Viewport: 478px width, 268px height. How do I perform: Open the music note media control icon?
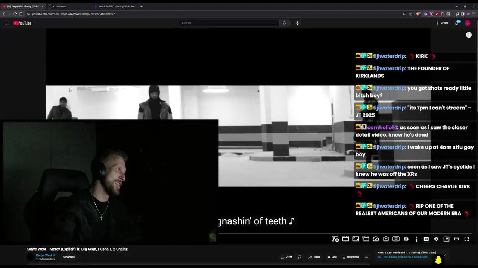point(457,14)
